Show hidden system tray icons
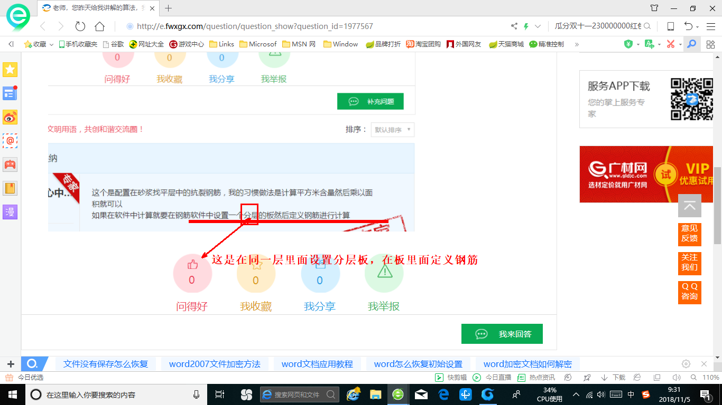 tap(576, 394)
